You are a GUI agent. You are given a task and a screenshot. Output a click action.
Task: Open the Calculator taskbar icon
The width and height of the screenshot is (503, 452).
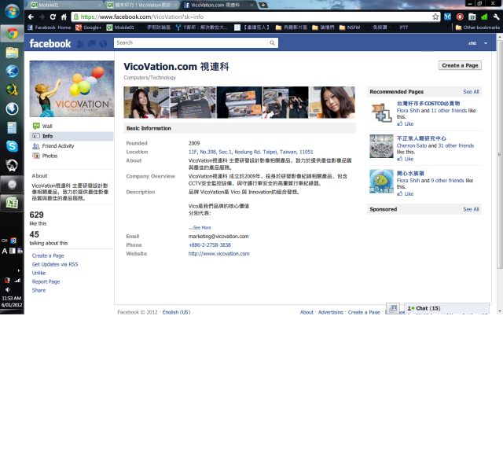[12, 127]
